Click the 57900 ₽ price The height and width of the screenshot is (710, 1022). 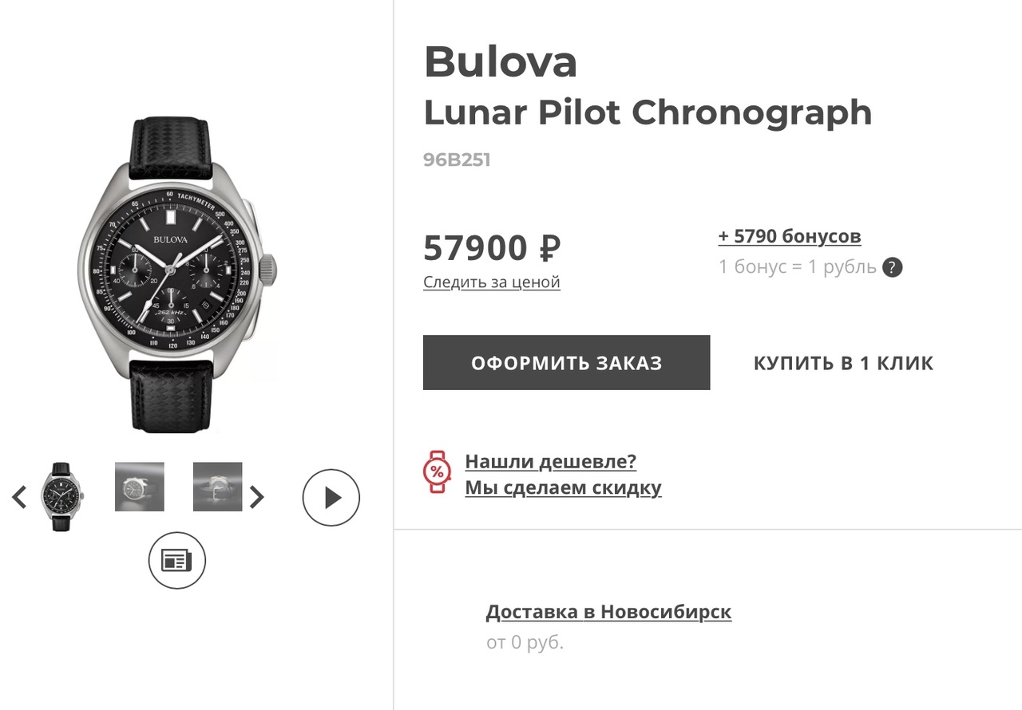(x=492, y=248)
